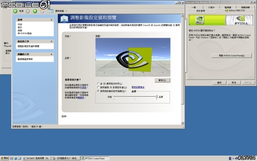Image resolution: width=257 pixels, height=161 pixels.
Task: Open the home page house icon
Action: pyautogui.click(x=42, y=11)
